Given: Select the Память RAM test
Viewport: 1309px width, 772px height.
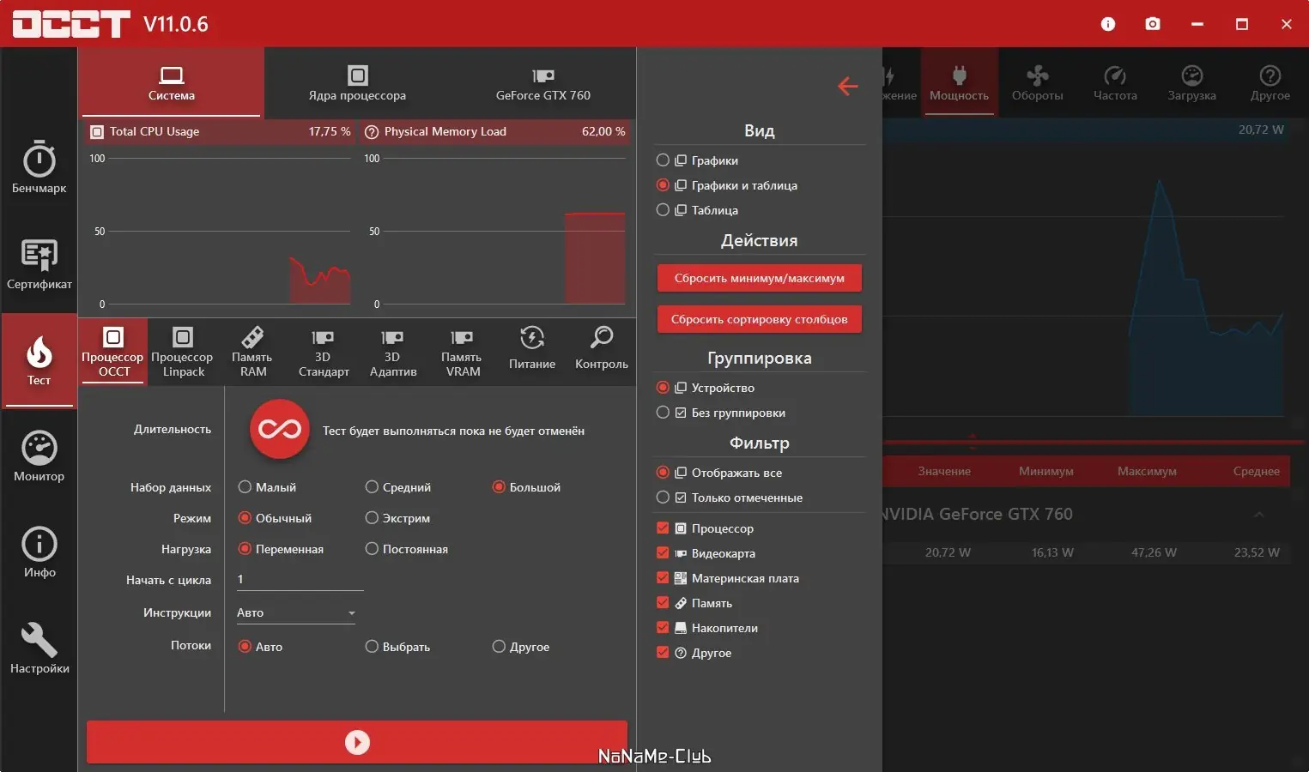Looking at the screenshot, I should (x=252, y=353).
